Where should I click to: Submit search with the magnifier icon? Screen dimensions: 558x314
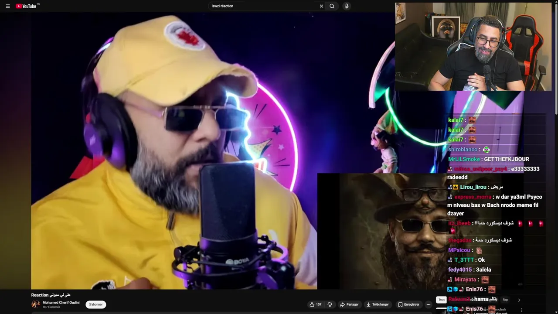(x=332, y=6)
